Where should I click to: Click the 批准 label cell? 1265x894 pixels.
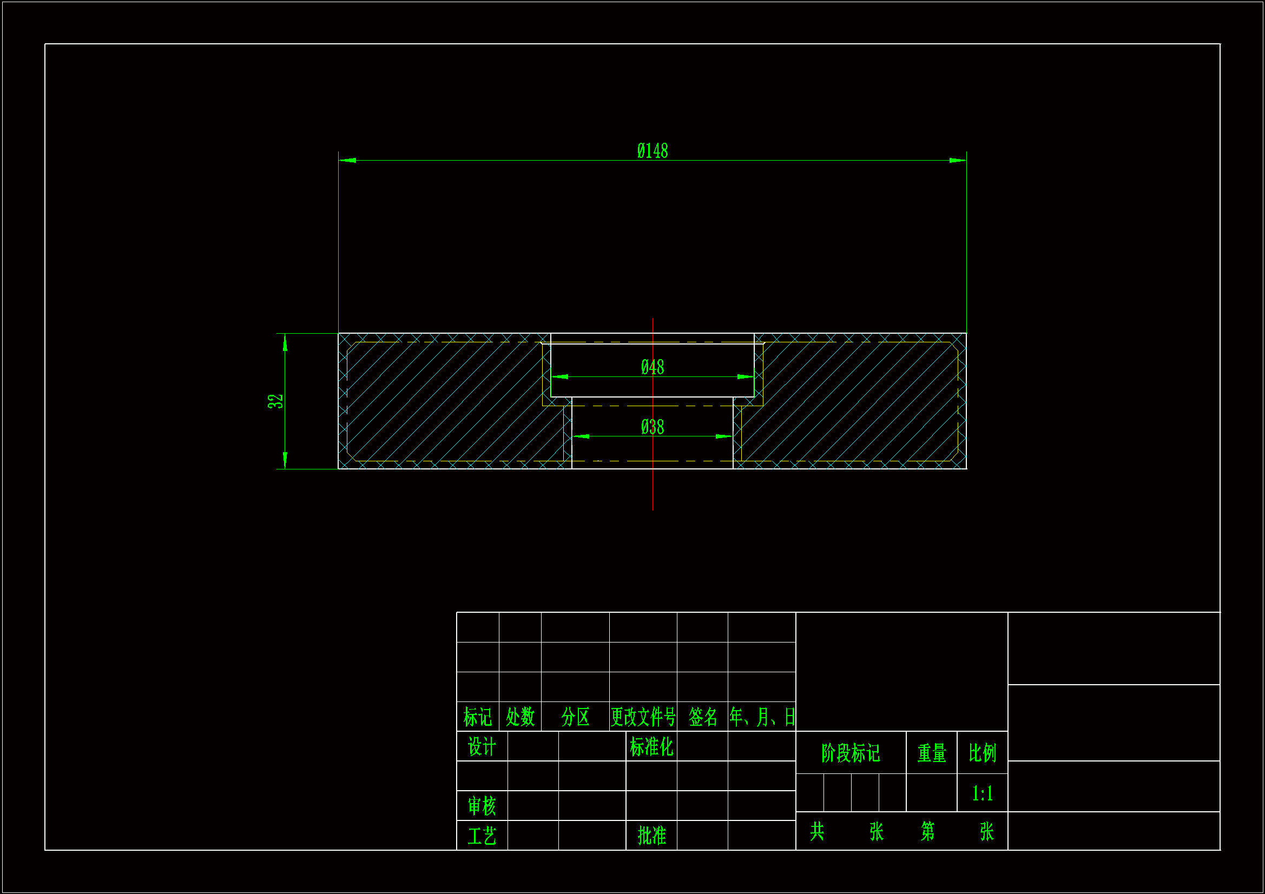651,836
